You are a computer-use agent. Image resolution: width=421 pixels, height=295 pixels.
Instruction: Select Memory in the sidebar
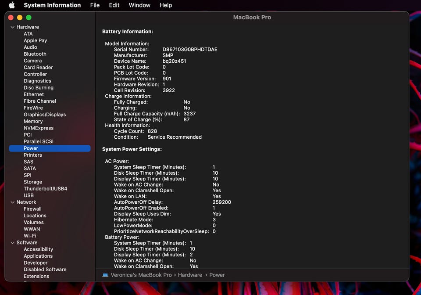pos(33,122)
